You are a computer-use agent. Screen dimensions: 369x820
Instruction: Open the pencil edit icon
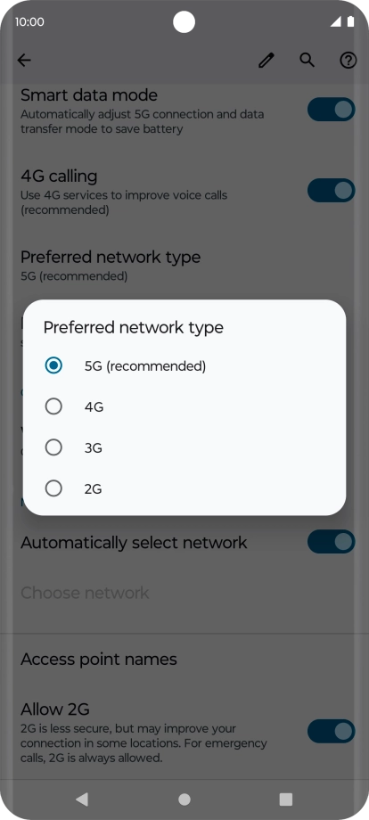(266, 61)
